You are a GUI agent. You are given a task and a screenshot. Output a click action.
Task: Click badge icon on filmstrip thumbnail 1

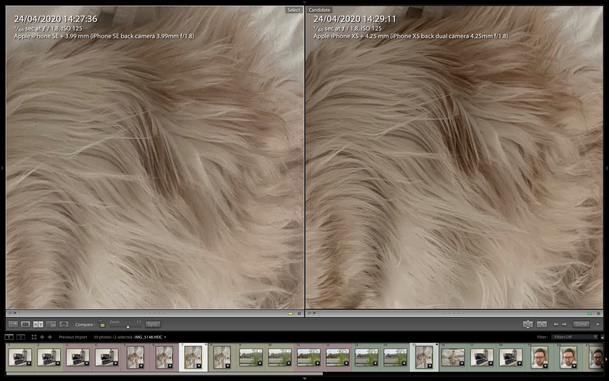click(x=29, y=363)
